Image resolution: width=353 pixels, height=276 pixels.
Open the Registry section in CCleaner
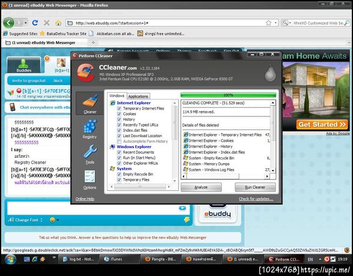(x=90, y=129)
